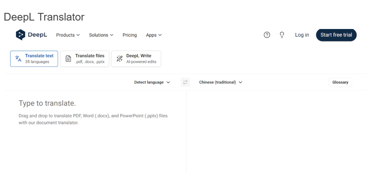Click the drag and drop files hint text
The image size is (382, 172).
pyautogui.click(x=93, y=119)
